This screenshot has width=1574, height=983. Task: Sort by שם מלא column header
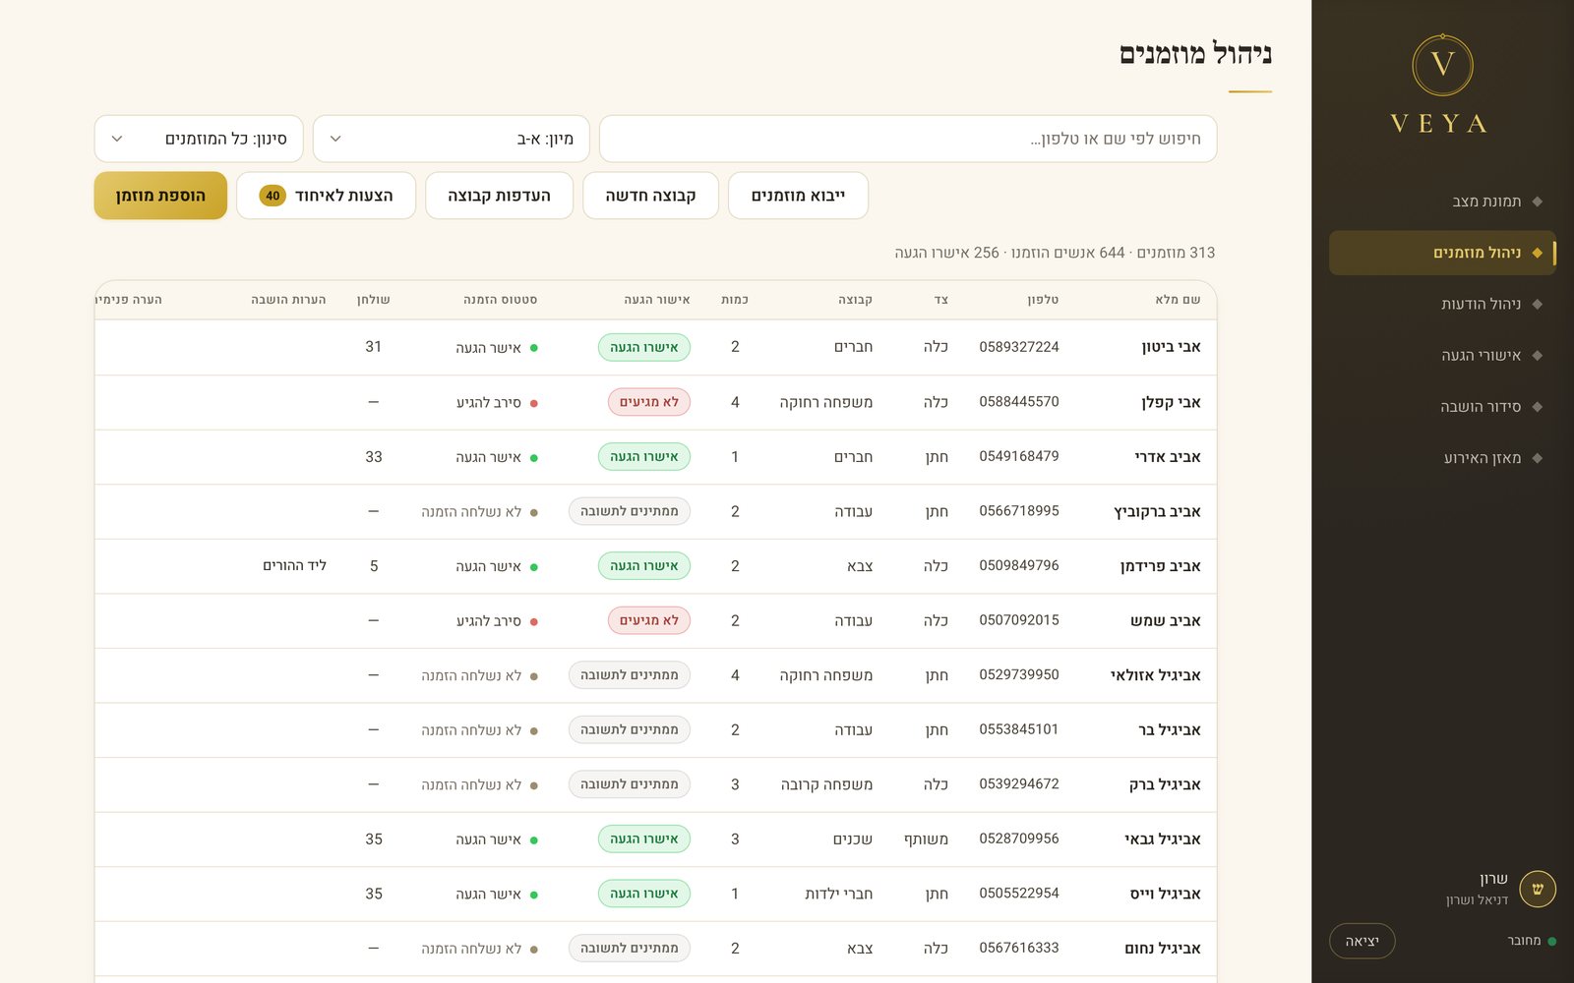tap(1178, 300)
